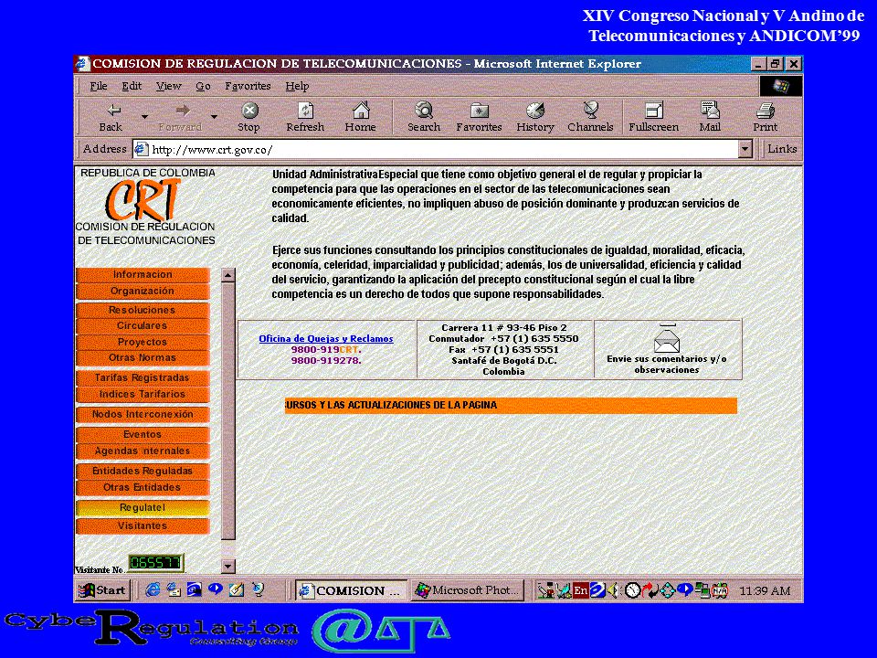
Task: Open Otras Entidades
Action: [x=143, y=488]
